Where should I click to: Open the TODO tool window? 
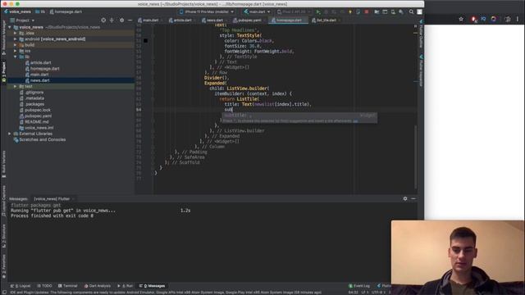(x=44, y=286)
